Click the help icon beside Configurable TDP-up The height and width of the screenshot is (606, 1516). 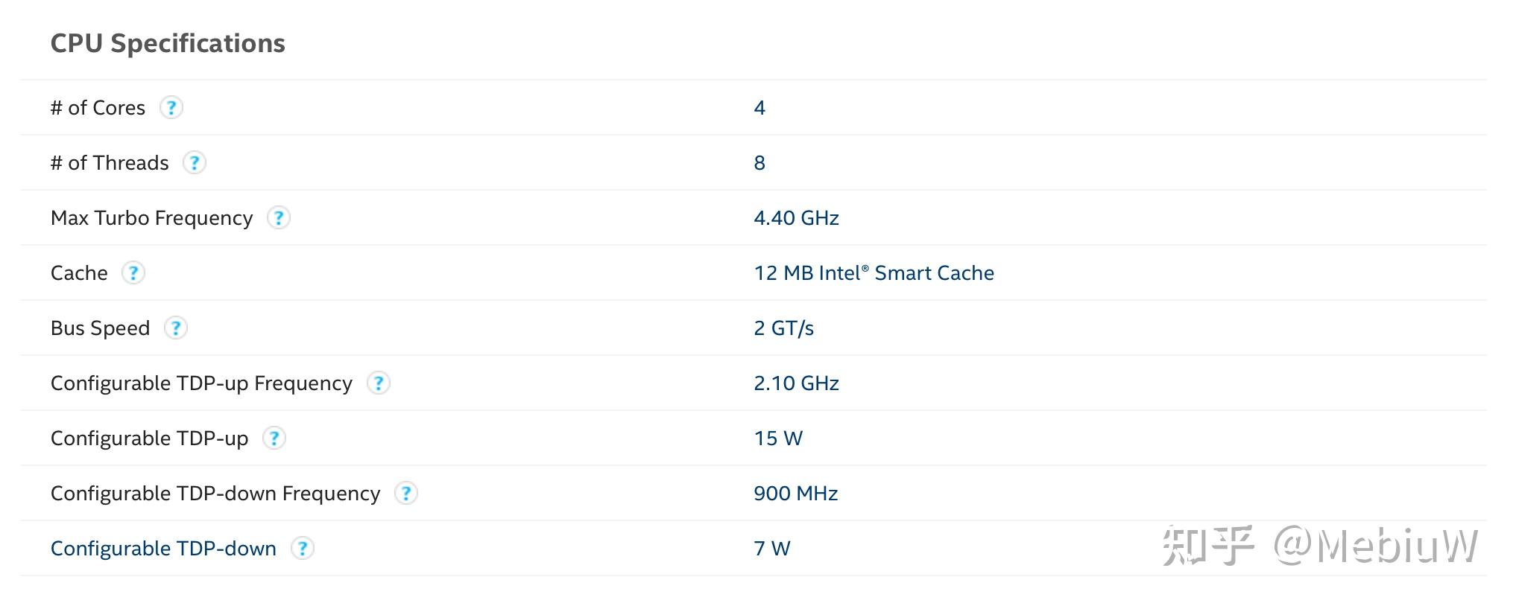(274, 438)
